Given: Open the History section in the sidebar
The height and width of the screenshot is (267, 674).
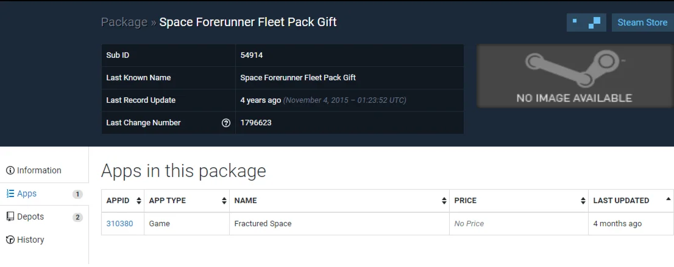Looking at the screenshot, I should click(30, 240).
